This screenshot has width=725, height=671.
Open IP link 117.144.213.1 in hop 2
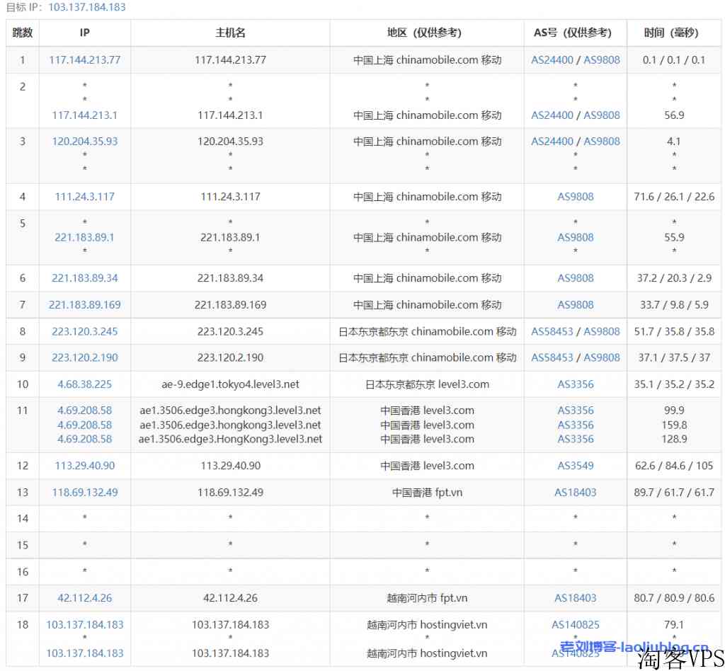pos(85,115)
